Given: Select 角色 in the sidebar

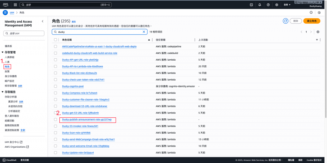Looking at the screenshot, I should coord(7,67).
